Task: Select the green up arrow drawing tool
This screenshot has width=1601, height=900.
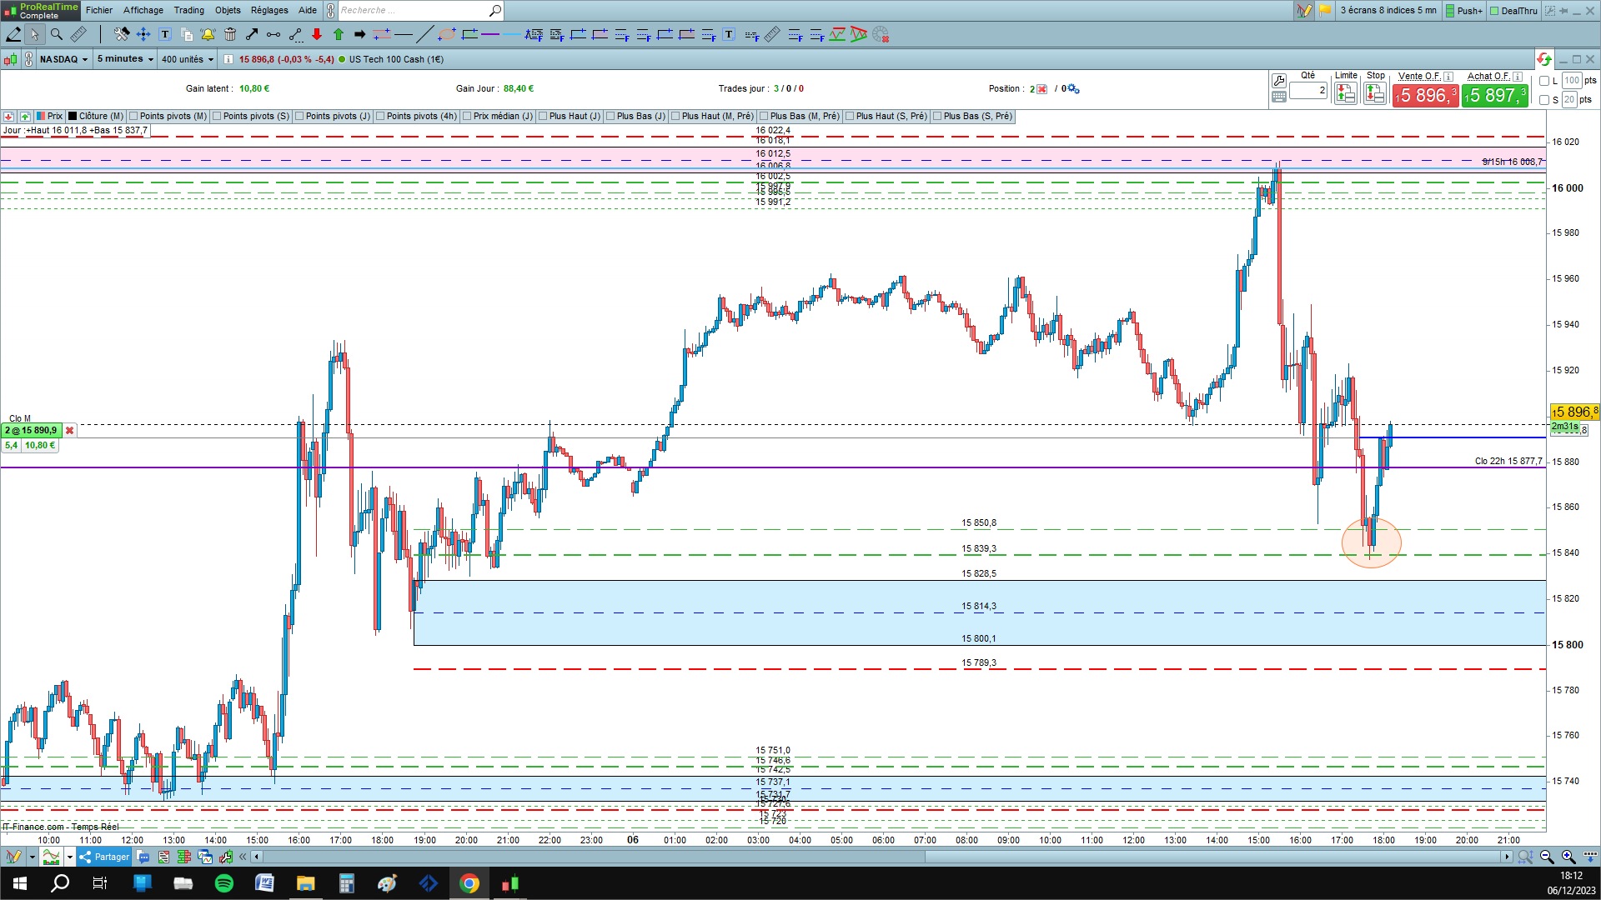Action: click(339, 34)
